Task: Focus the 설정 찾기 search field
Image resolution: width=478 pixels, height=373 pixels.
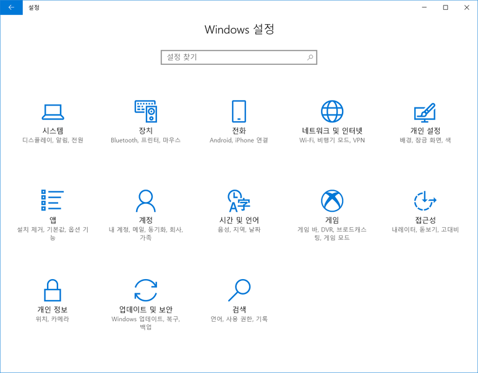Action: [x=239, y=57]
